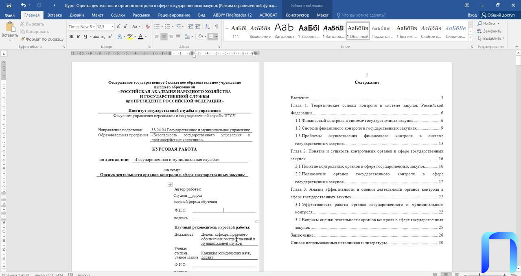Switch to the Ссылки tab
The width and height of the screenshot is (521, 276).
point(118,15)
